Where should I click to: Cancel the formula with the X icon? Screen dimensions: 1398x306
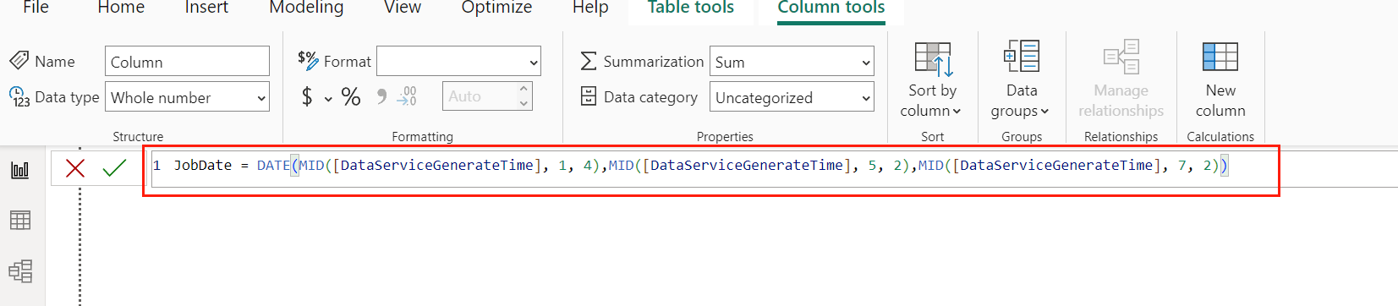point(75,168)
